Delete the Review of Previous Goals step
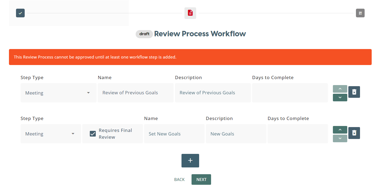Screen dimensions: 379x191 354,92
